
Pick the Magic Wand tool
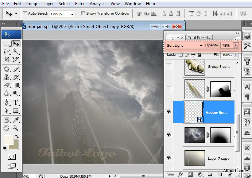[x=16, y=51]
